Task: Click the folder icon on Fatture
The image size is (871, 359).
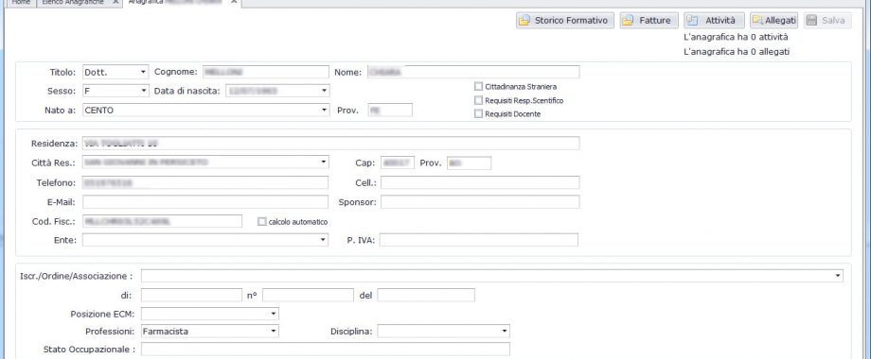Action: click(x=628, y=21)
